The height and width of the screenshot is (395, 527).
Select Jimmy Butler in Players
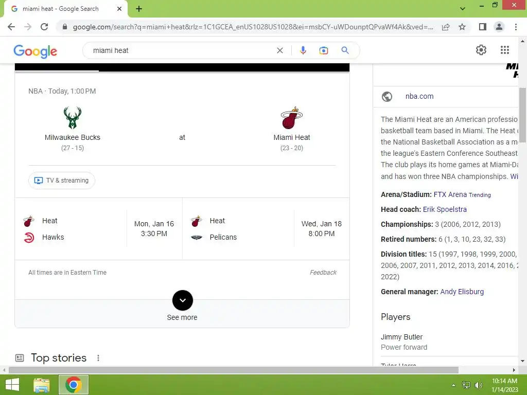[401, 337]
